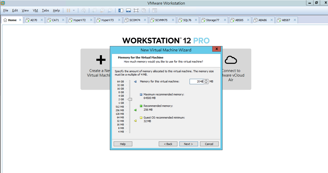Close the New Virtual Machine Wizard dialog

[x=217, y=49]
